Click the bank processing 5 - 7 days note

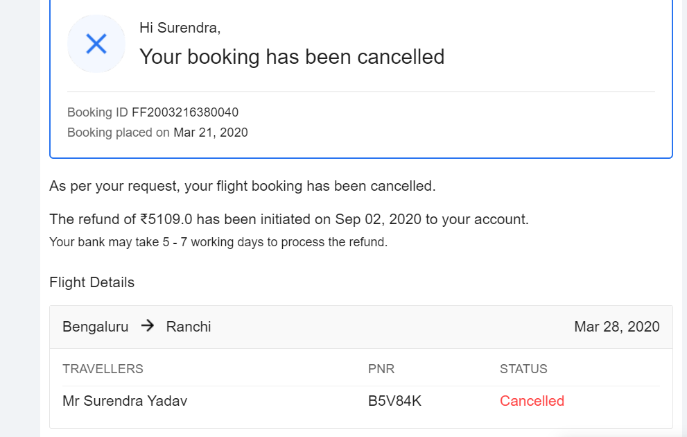pyautogui.click(x=218, y=242)
